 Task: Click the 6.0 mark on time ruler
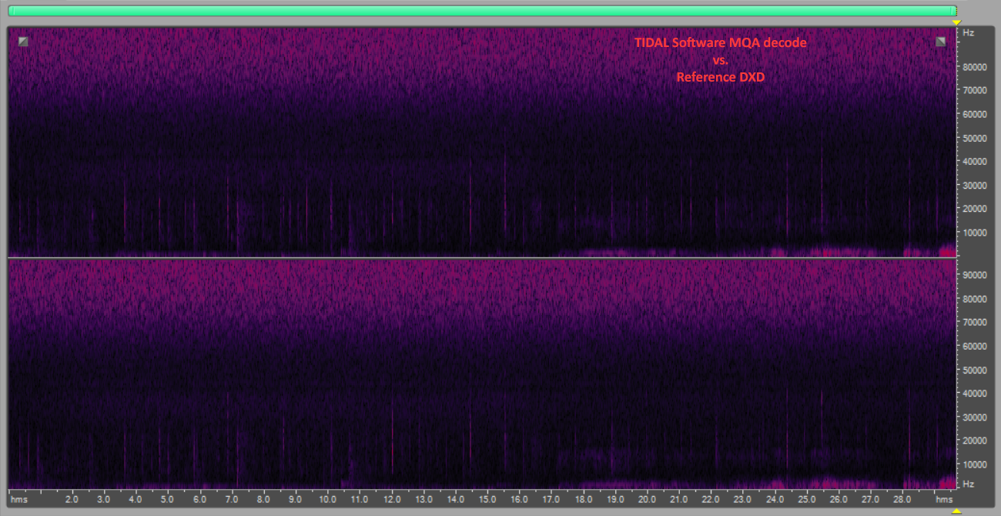pos(199,500)
